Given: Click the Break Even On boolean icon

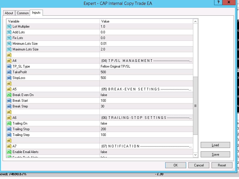Looking at the screenshot, I should point(9,95).
